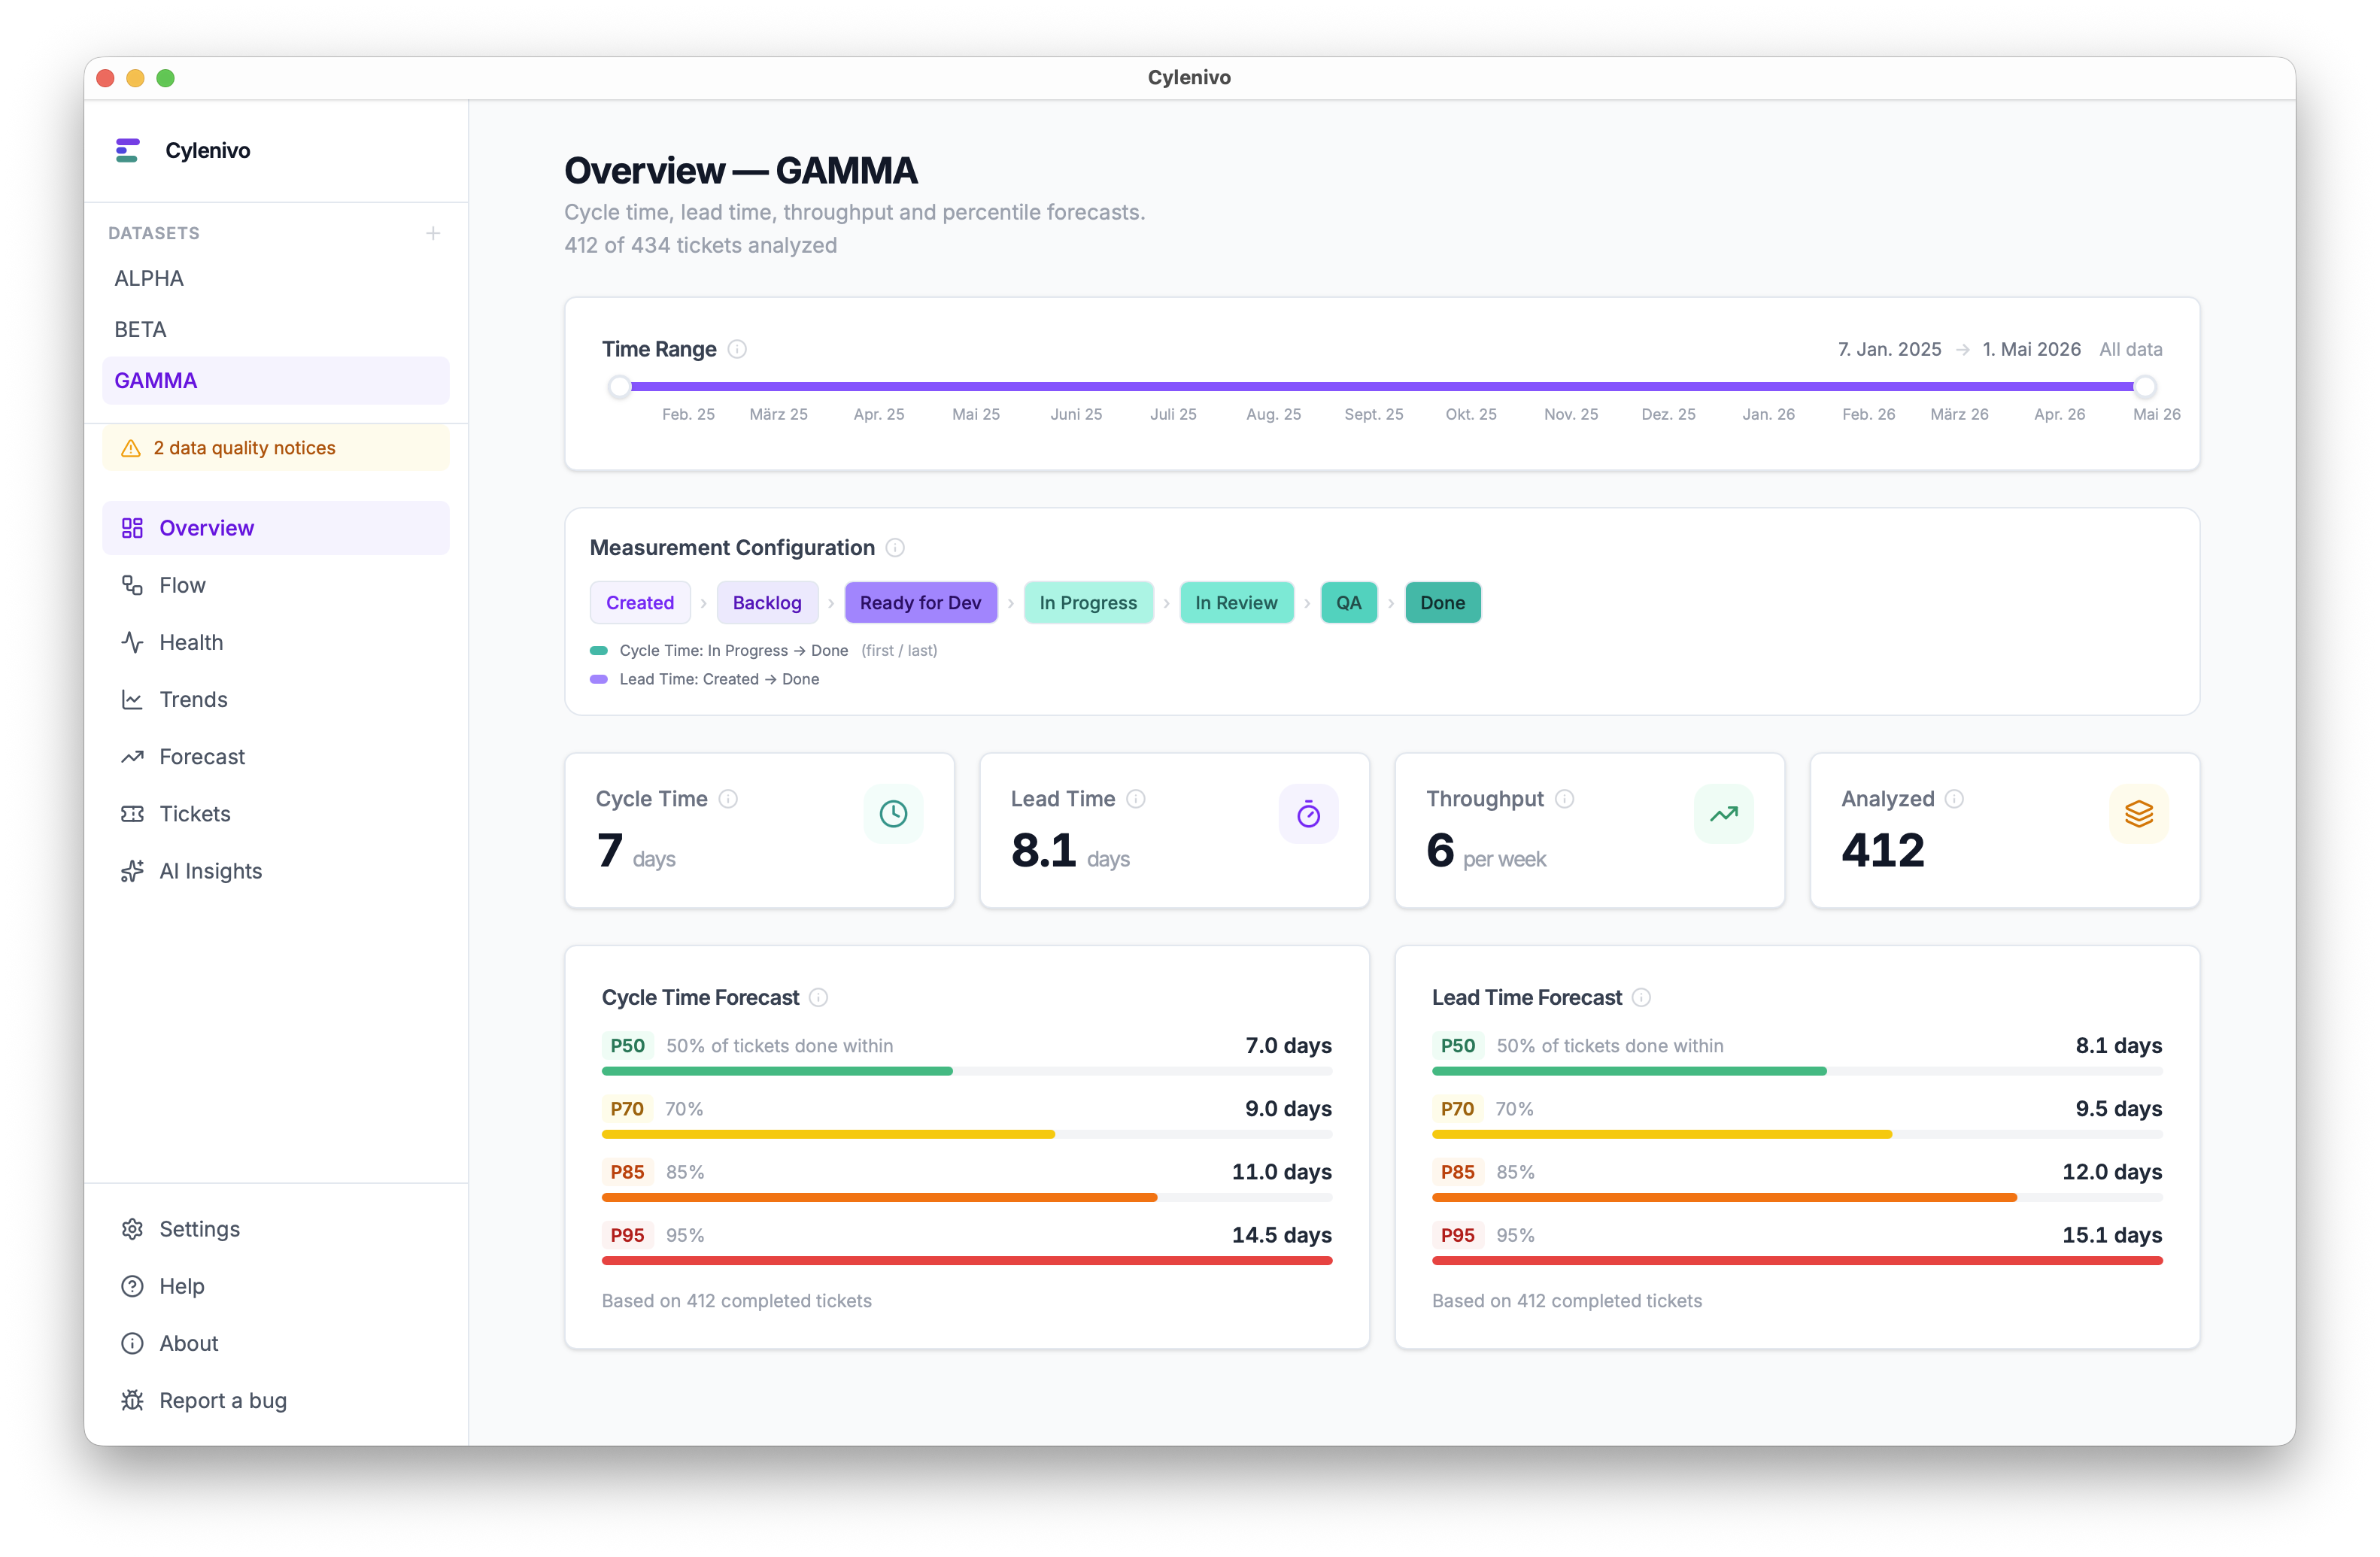Select the Ready for Dev stage chip
Screen dimensions: 2380x1557
click(920, 603)
